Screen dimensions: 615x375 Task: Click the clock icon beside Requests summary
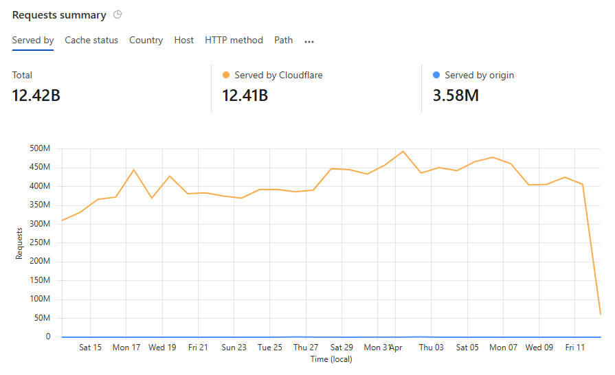click(x=118, y=14)
